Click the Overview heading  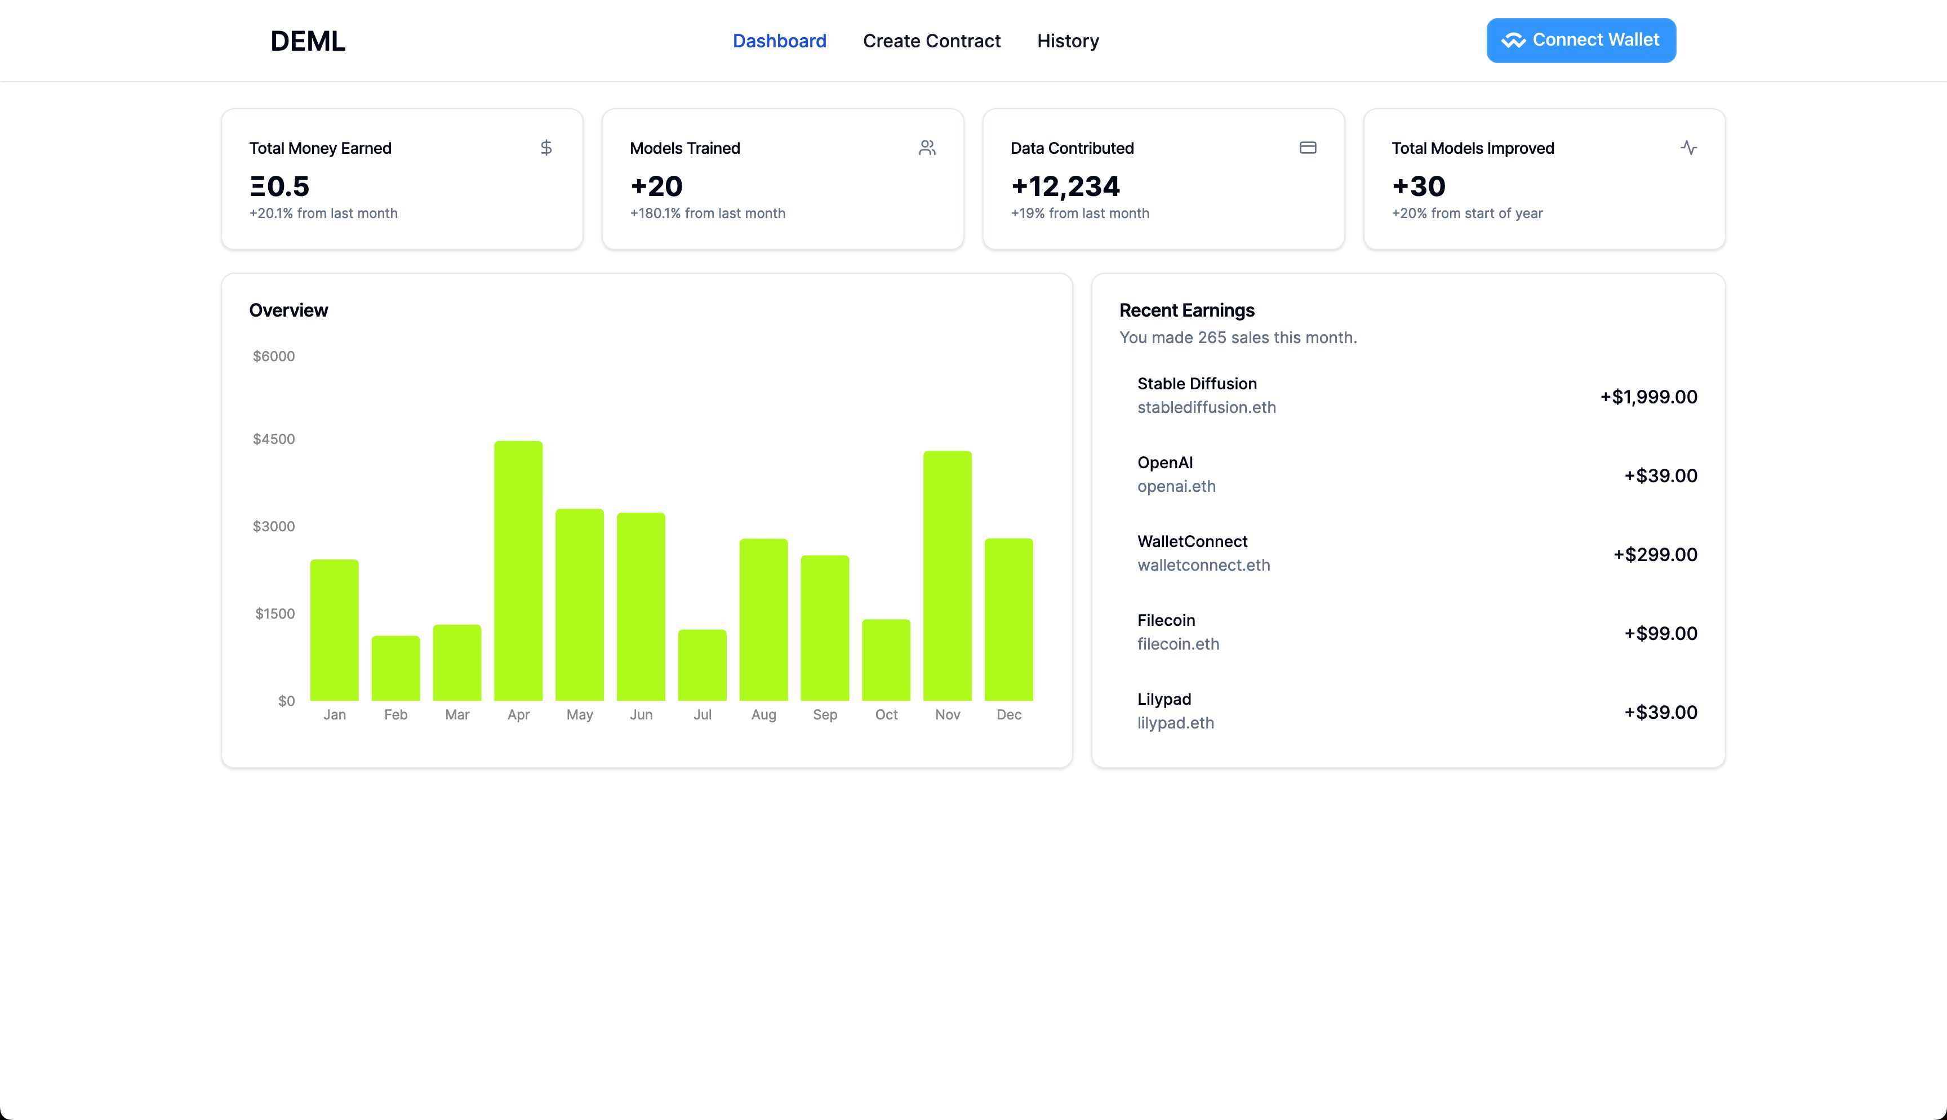tap(288, 310)
